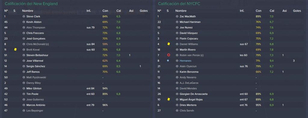Open Hernanes player profile link
Viewport: 308px width, 118px height.
[x=185, y=61]
